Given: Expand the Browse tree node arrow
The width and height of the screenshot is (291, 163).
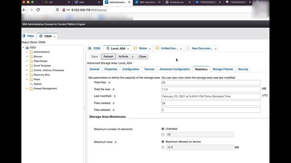Looking at the screenshot, I should 27,57.
